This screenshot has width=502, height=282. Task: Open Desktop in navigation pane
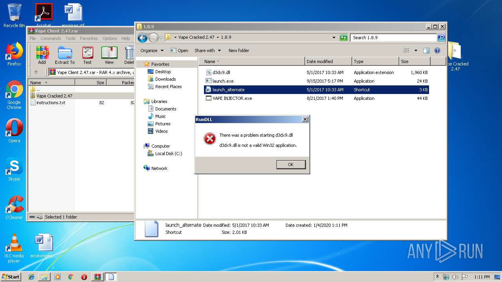159,72
